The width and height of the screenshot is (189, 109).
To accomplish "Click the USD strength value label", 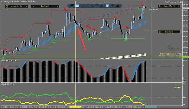I will click(178, 85).
